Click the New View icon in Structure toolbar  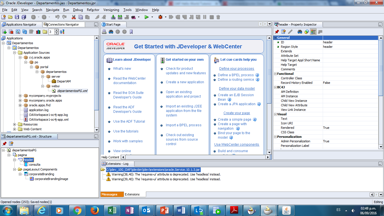pos(11,143)
